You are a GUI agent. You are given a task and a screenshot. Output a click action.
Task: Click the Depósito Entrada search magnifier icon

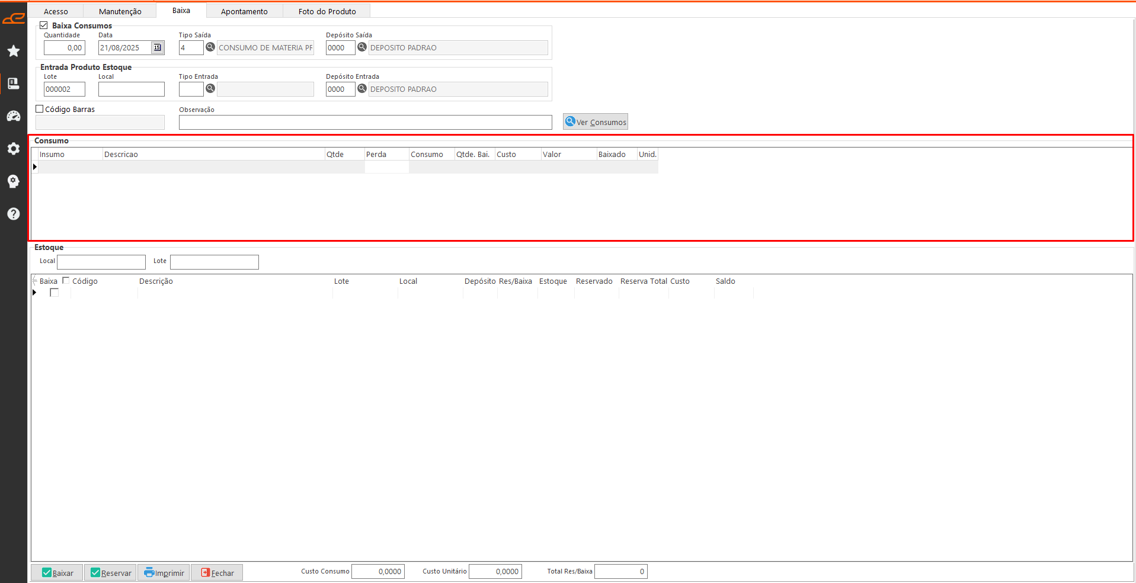tap(362, 89)
